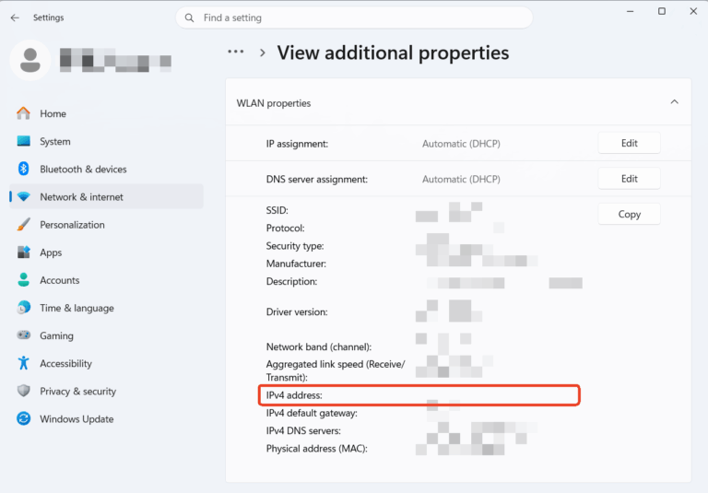
Task: Click the Accessibility figure icon
Action: click(23, 363)
